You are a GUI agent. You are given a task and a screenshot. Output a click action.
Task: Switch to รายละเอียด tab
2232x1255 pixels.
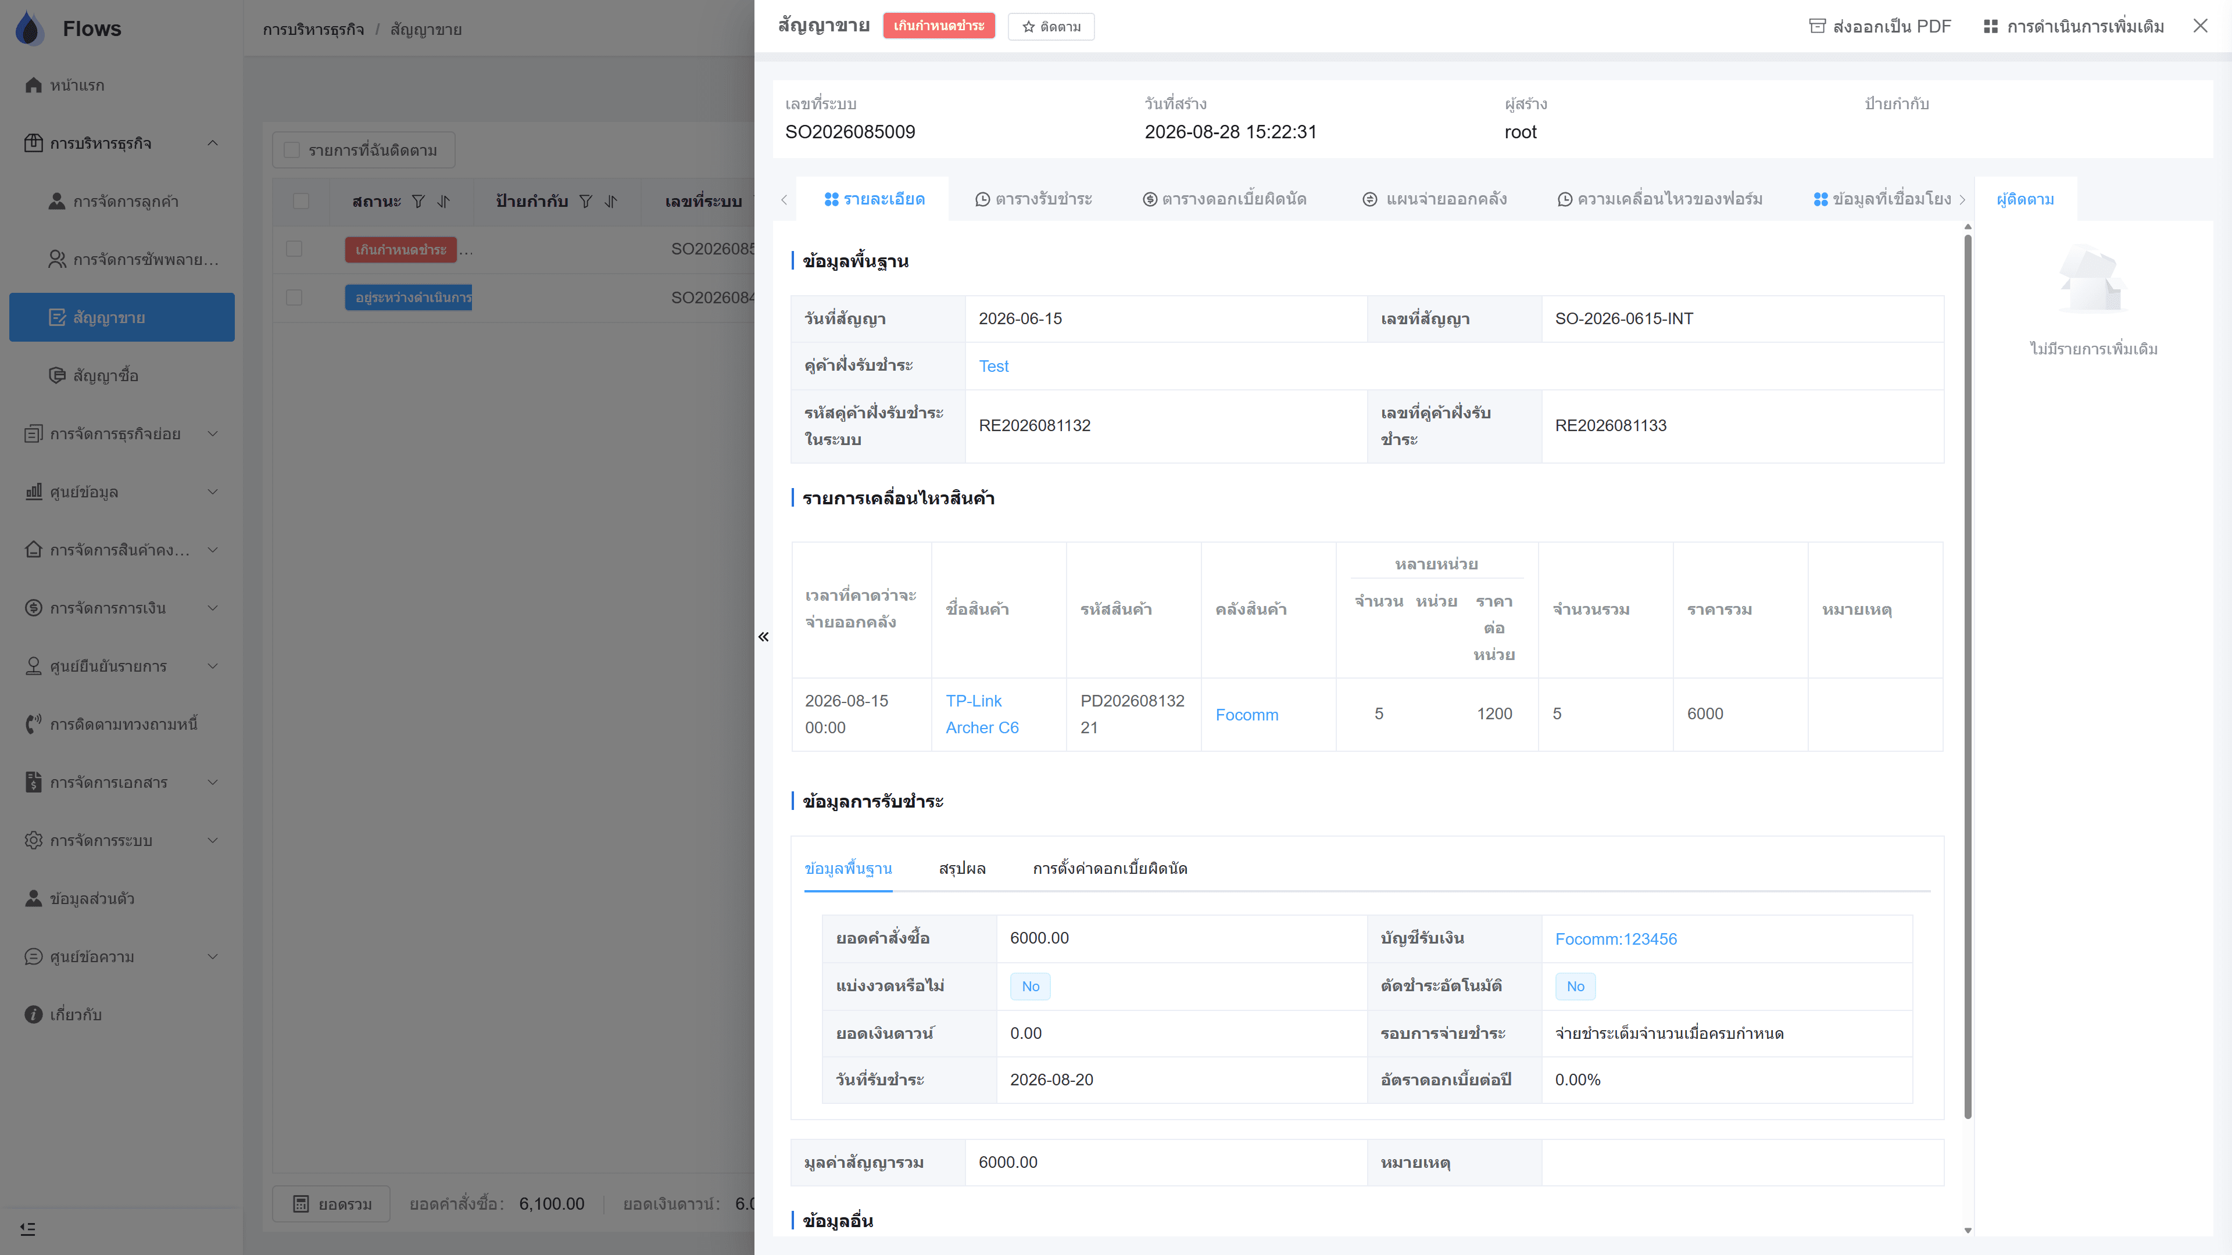point(874,199)
